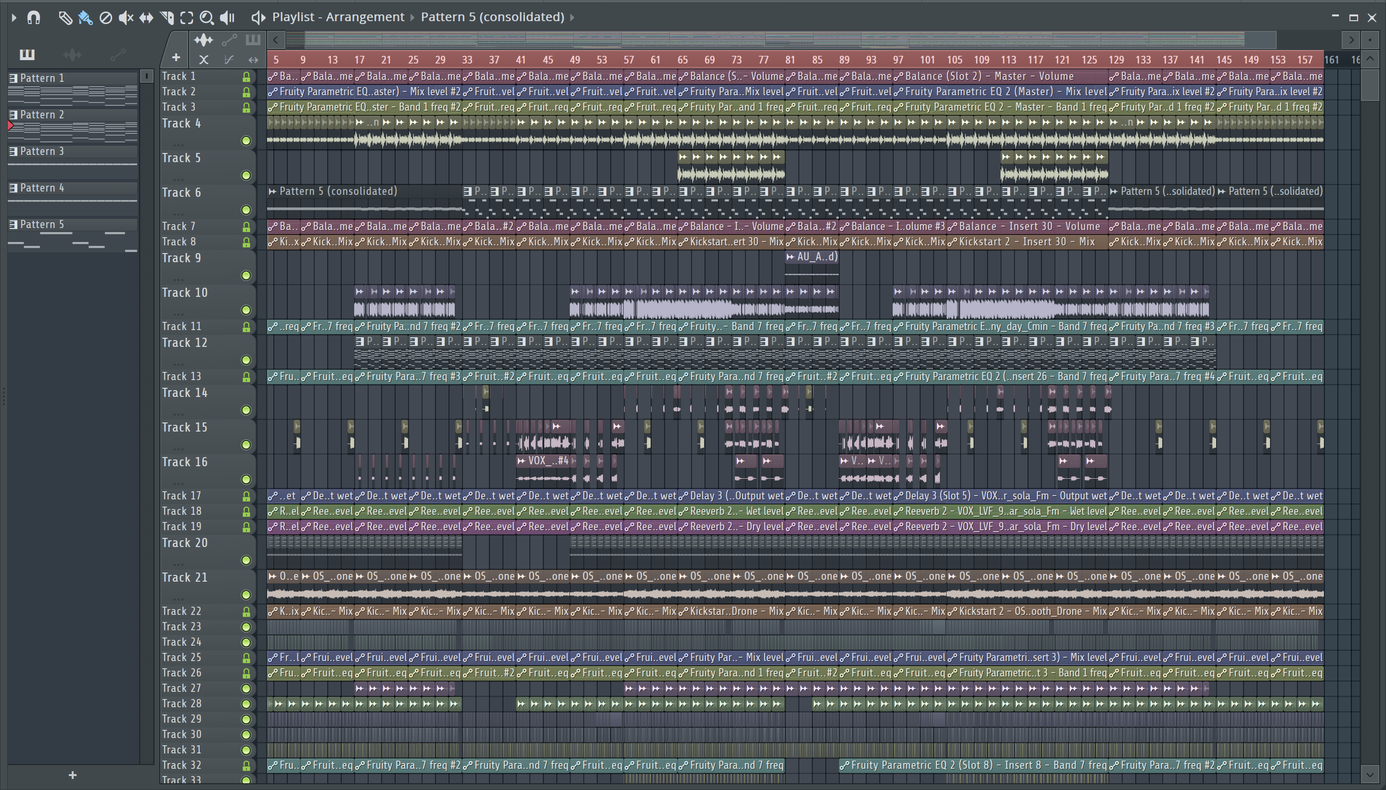
Task: Select the Playback speaker tool
Action: (x=227, y=17)
